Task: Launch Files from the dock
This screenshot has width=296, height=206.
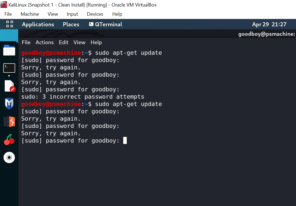Action: (x=9, y=50)
